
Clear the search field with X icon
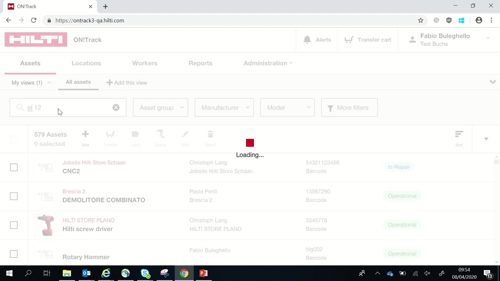click(x=116, y=107)
